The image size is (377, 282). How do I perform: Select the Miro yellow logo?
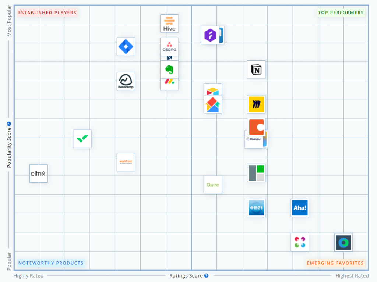point(256,104)
